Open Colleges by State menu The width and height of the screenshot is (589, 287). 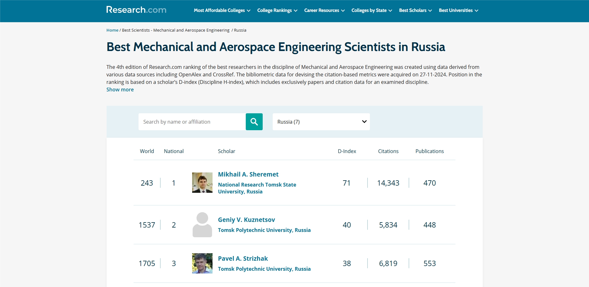coord(372,10)
